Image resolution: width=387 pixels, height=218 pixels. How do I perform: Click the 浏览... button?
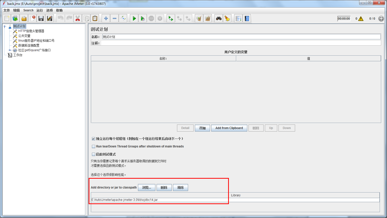pos(147,188)
